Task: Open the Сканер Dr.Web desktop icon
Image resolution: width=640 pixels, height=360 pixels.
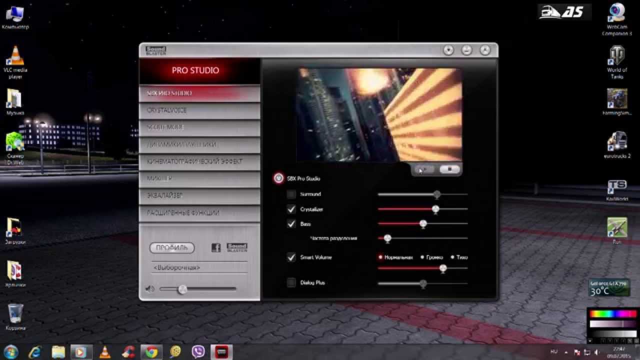Action: coord(15,148)
